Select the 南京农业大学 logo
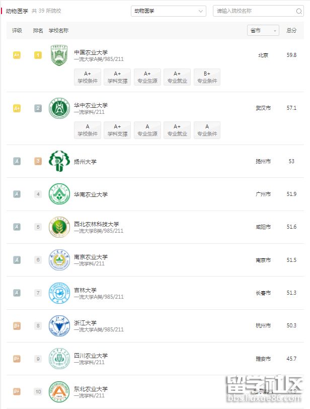 coord(58,260)
